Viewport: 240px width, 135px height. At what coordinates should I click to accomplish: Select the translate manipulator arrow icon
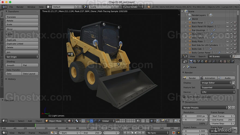coord(92,121)
